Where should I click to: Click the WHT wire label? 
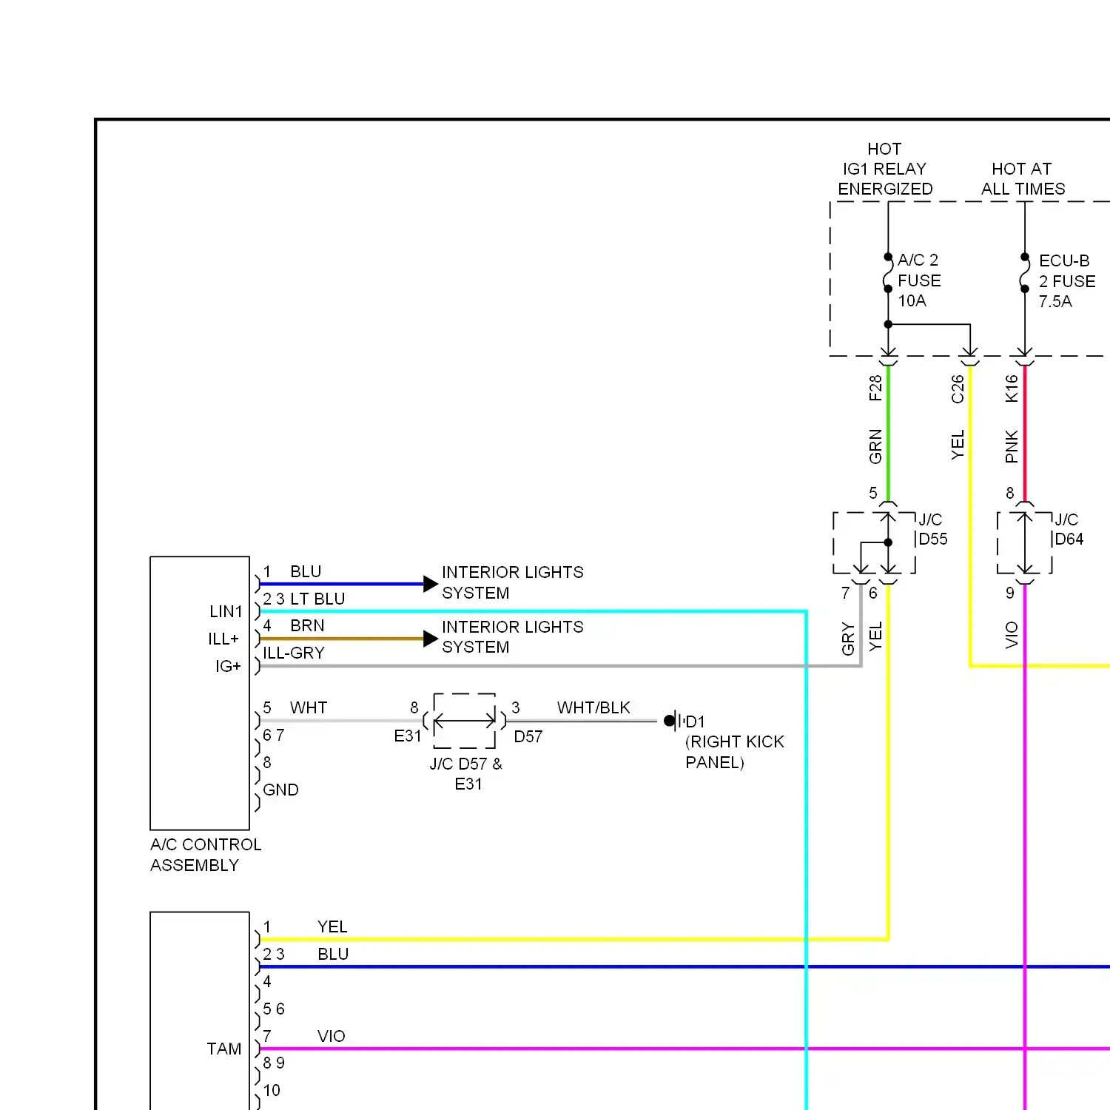pyautogui.click(x=309, y=707)
